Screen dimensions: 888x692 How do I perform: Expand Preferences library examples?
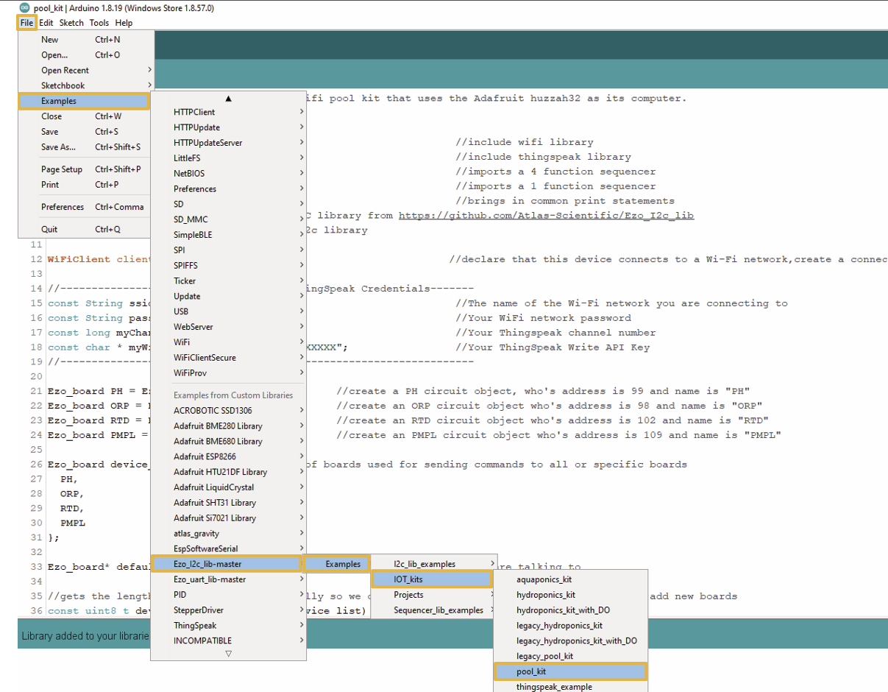coord(228,189)
